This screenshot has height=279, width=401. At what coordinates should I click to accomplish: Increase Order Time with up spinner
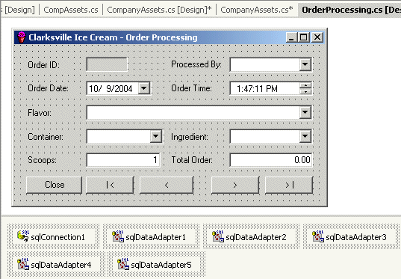point(305,85)
